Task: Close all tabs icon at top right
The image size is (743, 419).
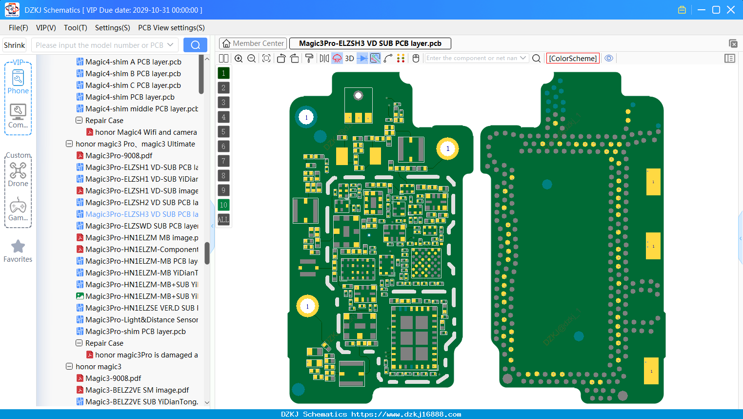Action: click(x=733, y=43)
